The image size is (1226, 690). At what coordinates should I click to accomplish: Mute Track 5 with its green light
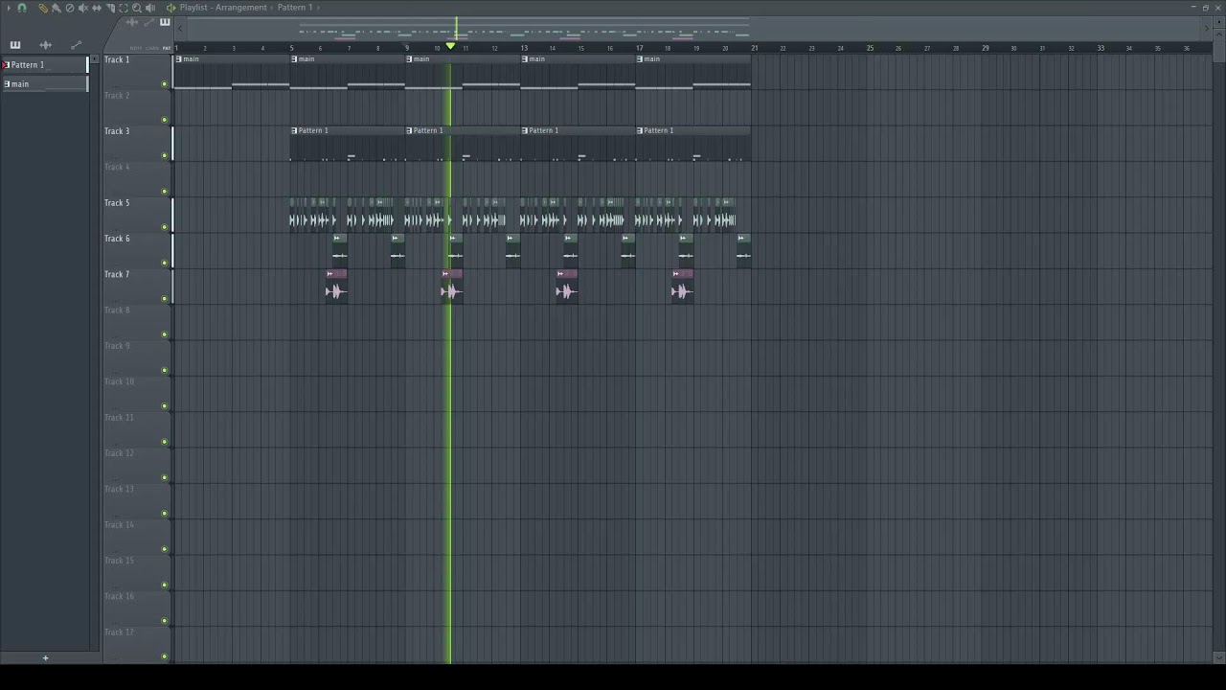[165, 227]
